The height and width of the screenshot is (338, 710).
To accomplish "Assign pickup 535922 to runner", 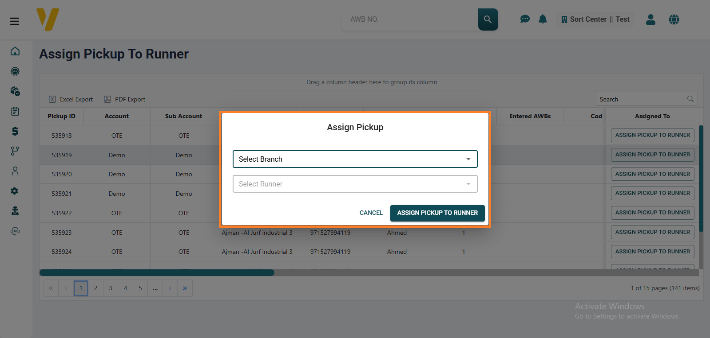I will 652,213.
